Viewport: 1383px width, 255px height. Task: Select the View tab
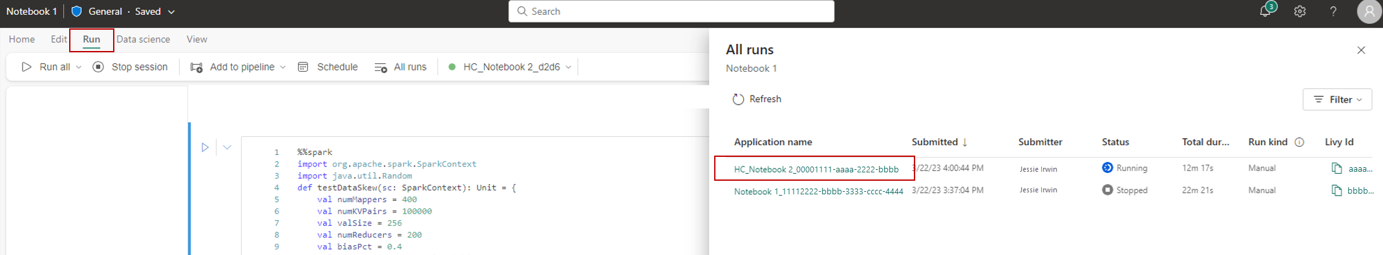(x=197, y=39)
